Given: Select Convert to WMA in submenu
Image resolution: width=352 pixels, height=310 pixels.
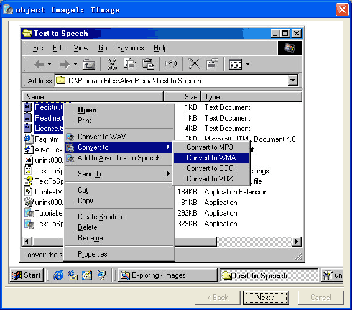Looking at the screenshot, I should pyautogui.click(x=211, y=158).
